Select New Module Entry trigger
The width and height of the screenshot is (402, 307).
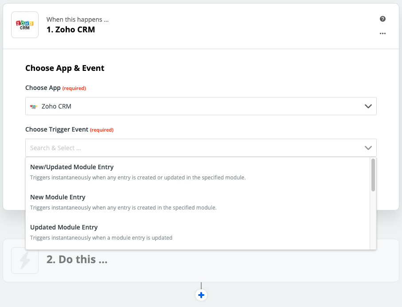tap(198, 202)
